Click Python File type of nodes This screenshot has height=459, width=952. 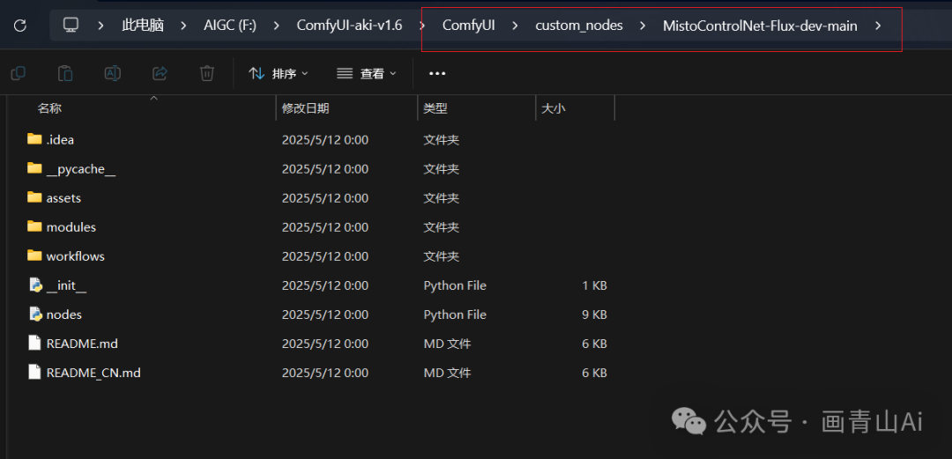tap(455, 315)
